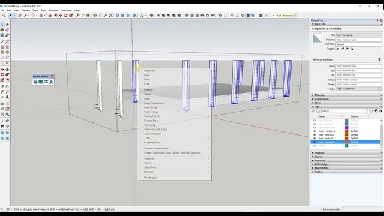This screenshot has width=384, height=216.
Task: Choose the Push/Pull tool in top toolbar
Action: 50,16
